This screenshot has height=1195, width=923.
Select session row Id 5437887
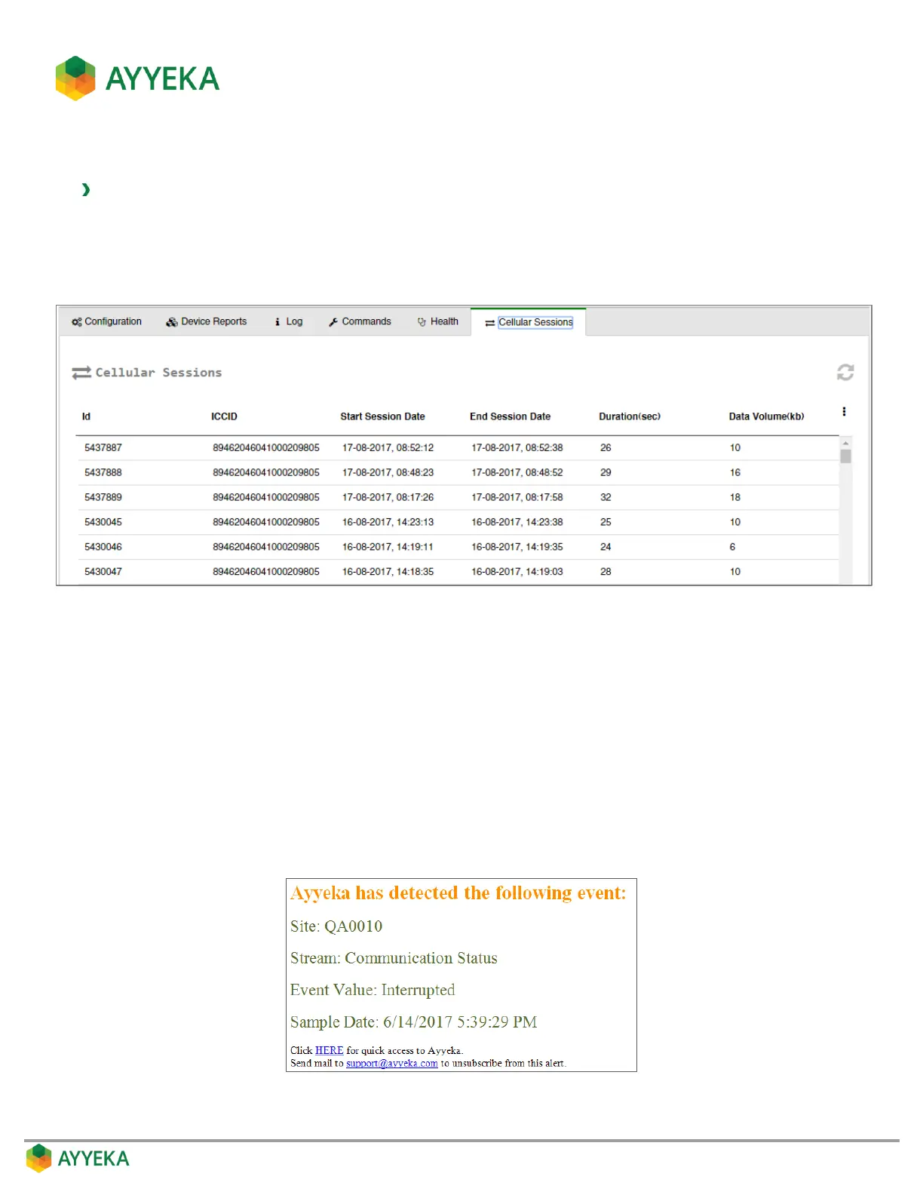[x=457, y=448]
